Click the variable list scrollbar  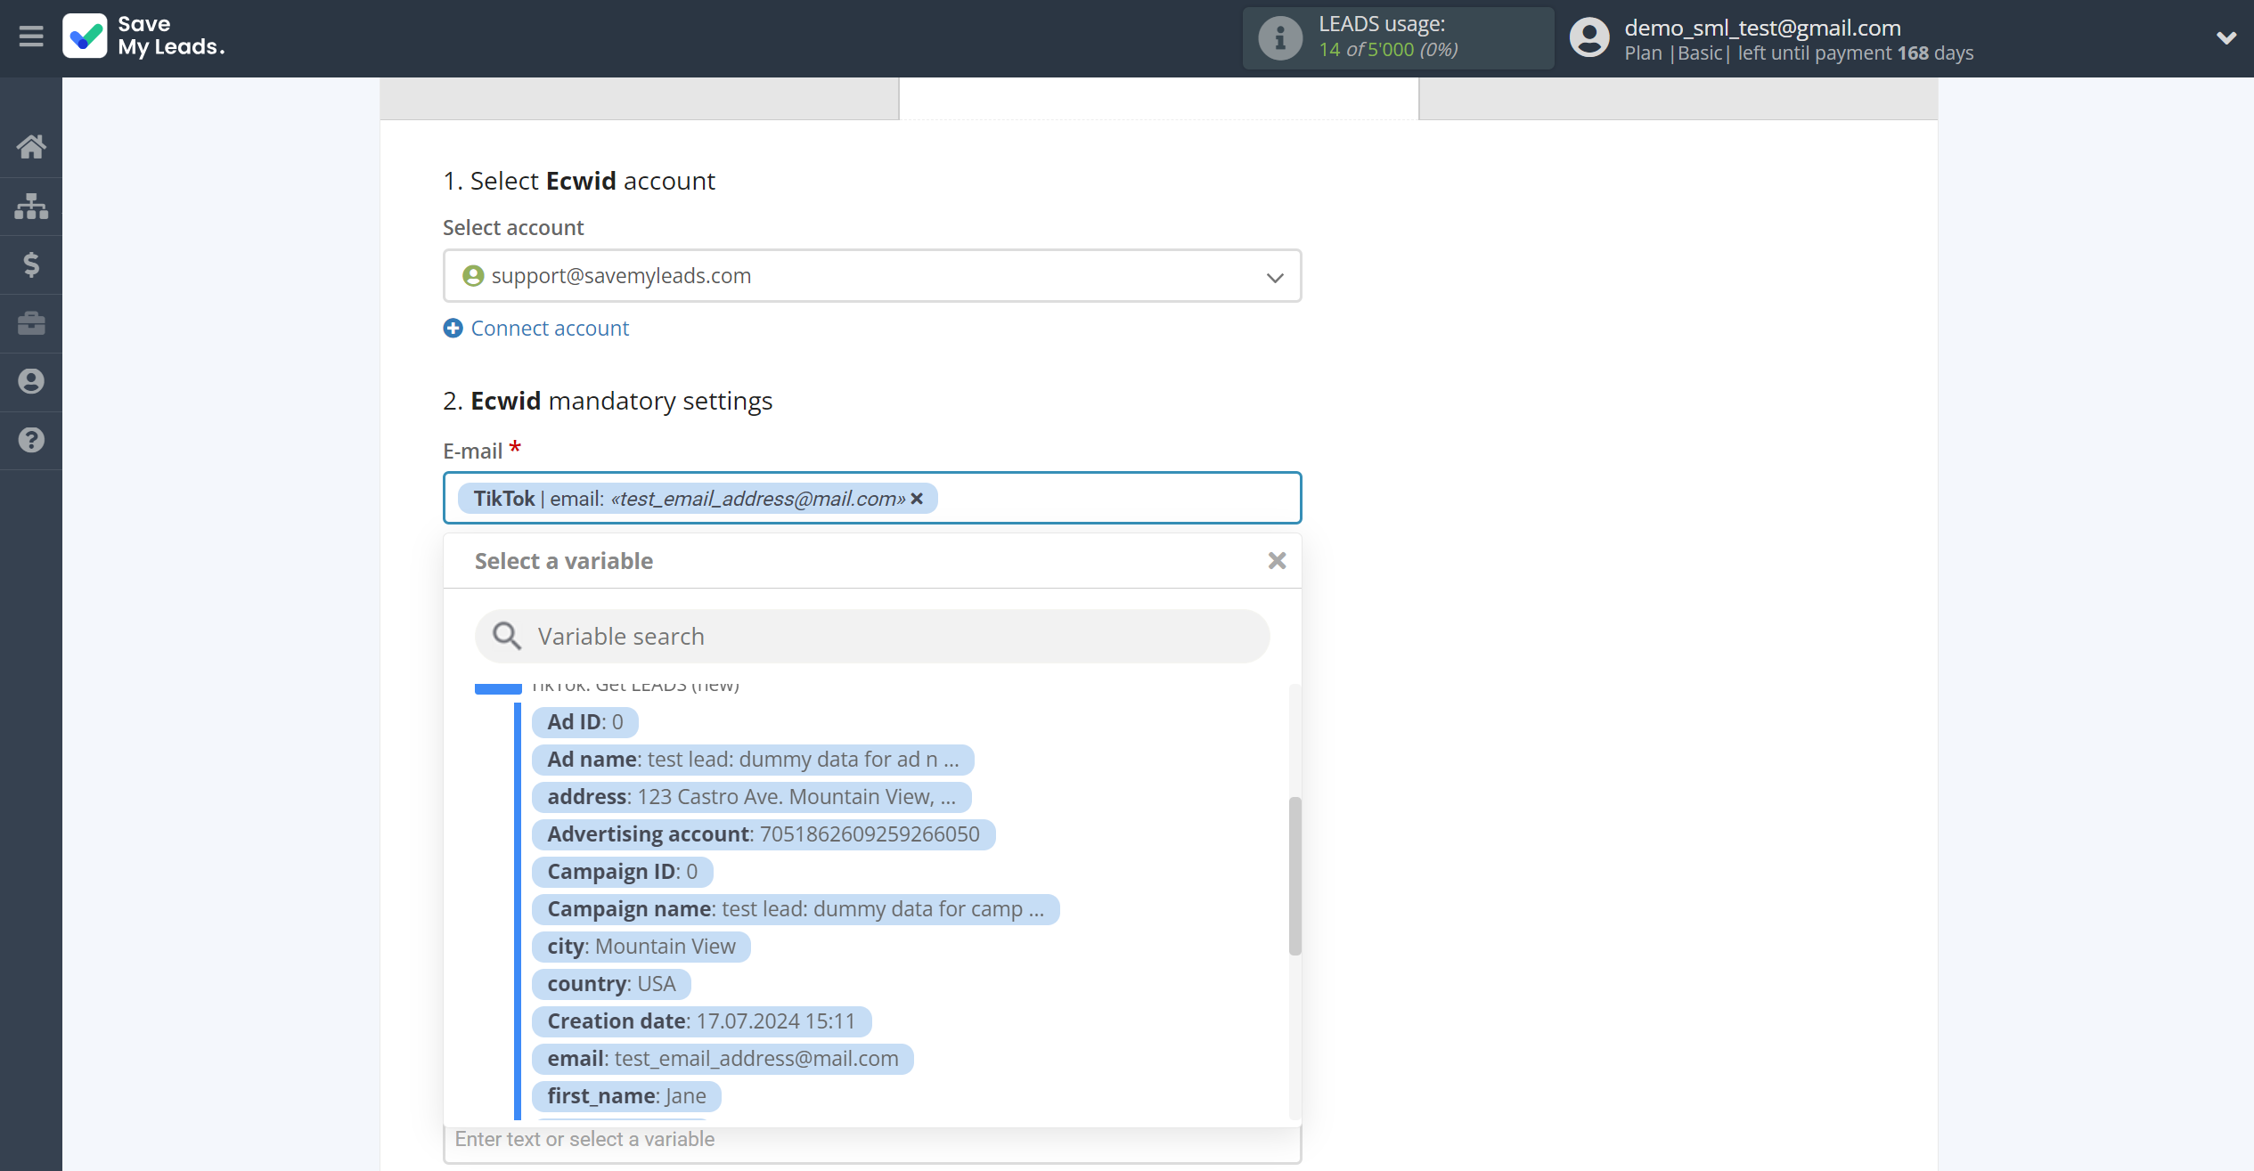point(1295,876)
